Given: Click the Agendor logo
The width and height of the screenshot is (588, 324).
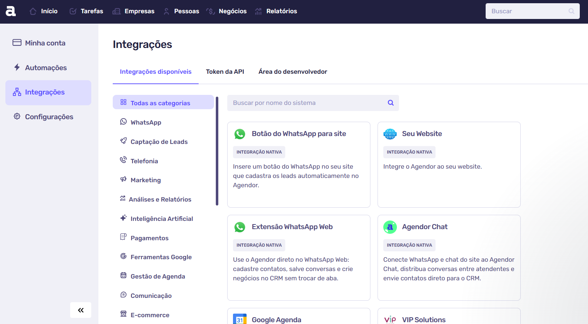Looking at the screenshot, I should point(10,11).
